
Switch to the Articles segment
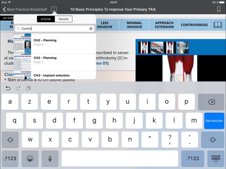46,19
